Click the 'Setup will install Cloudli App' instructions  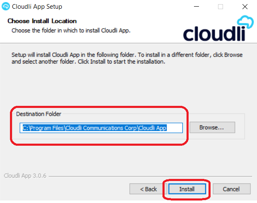click(x=127, y=58)
